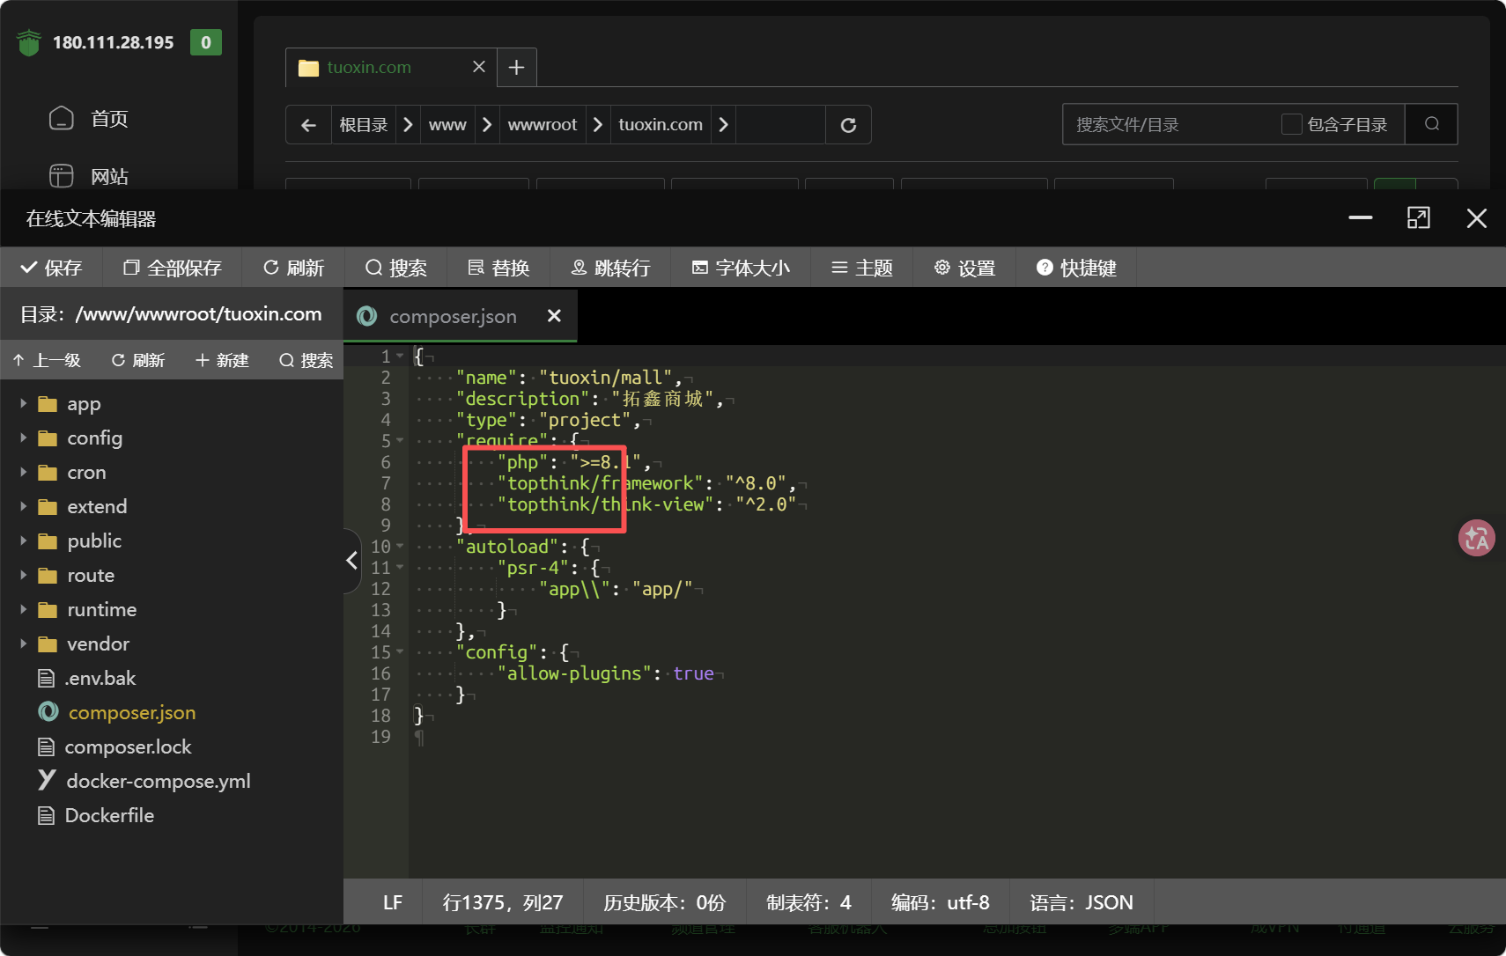This screenshot has height=956, width=1506.
Task: Refresh file tree with sidebar 刷新
Action: click(x=138, y=360)
